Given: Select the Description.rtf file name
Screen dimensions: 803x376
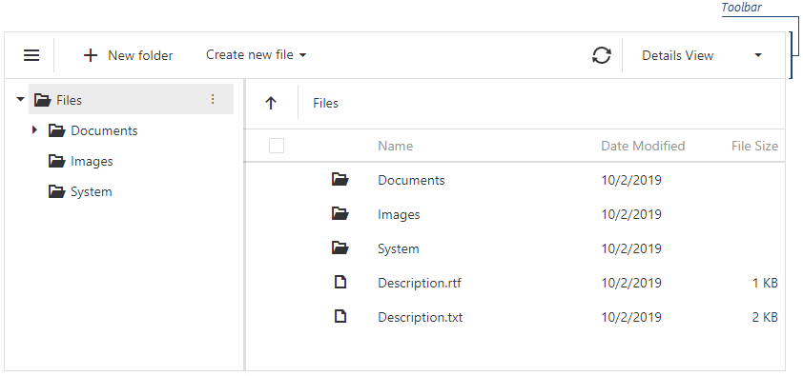Looking at the screenshot, I should click(x=420, y=283).
